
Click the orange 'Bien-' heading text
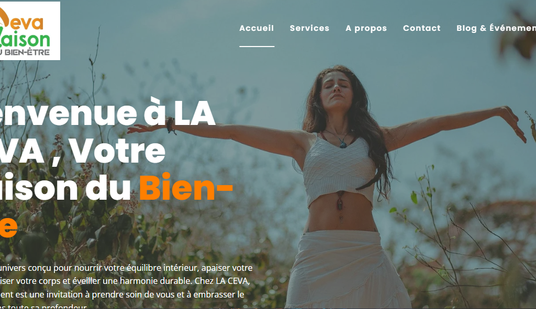click(x=186, y=188)
